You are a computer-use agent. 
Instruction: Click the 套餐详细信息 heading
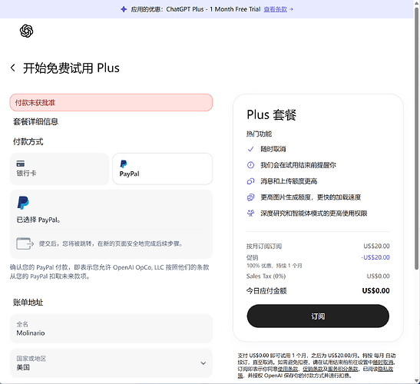pyautogui.click(x=35, y=121)
